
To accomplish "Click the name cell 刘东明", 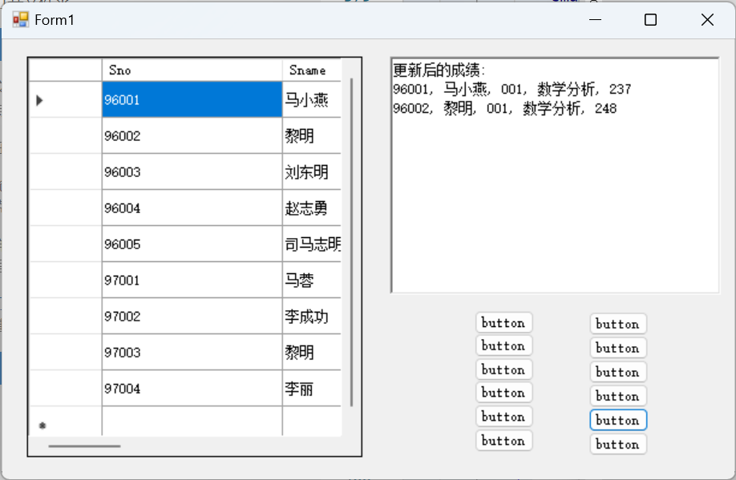I will [312, 171].
